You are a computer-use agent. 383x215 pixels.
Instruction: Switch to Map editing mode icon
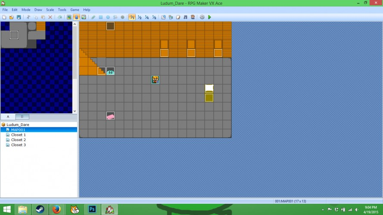click(69, 17)
